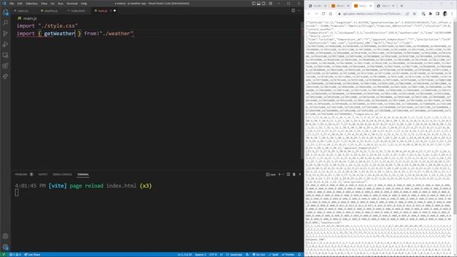Open customize layout icon in title bar
Screen dimensions: 457x257
click(271, 4)
